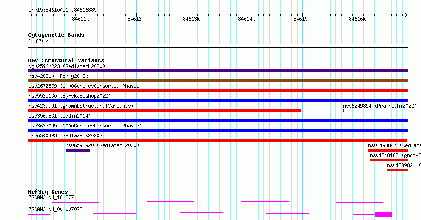421x220 pixels.
Task: Click the nsv6498847 label text
Action: point(382,145)
